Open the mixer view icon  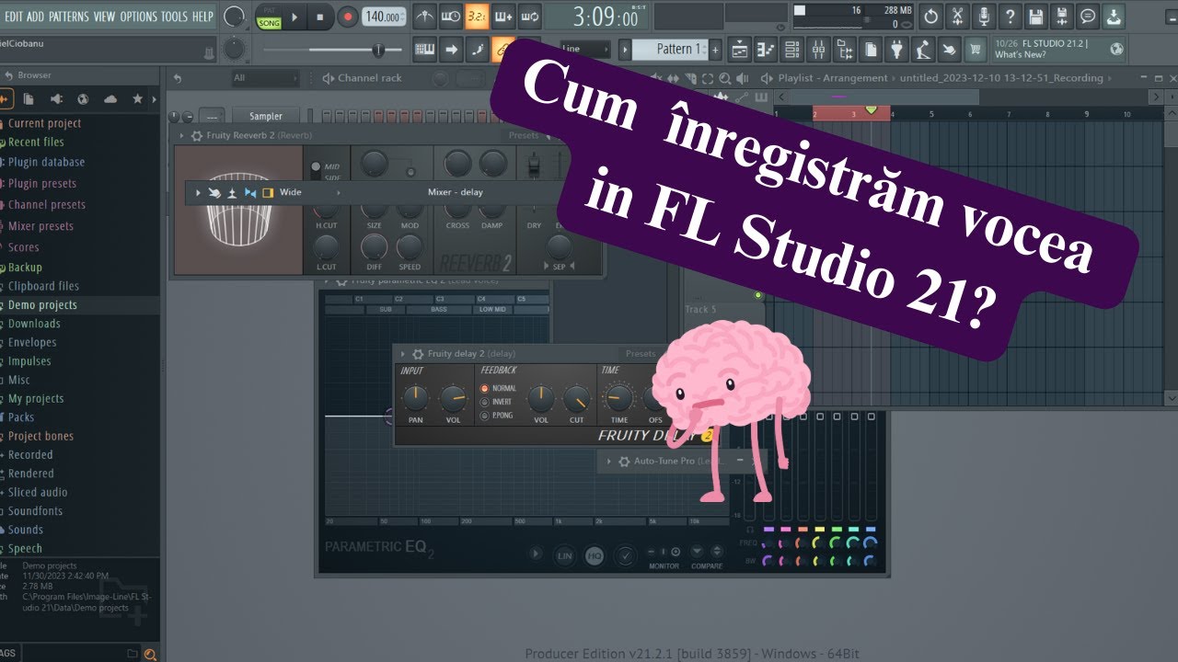point(817,49)
